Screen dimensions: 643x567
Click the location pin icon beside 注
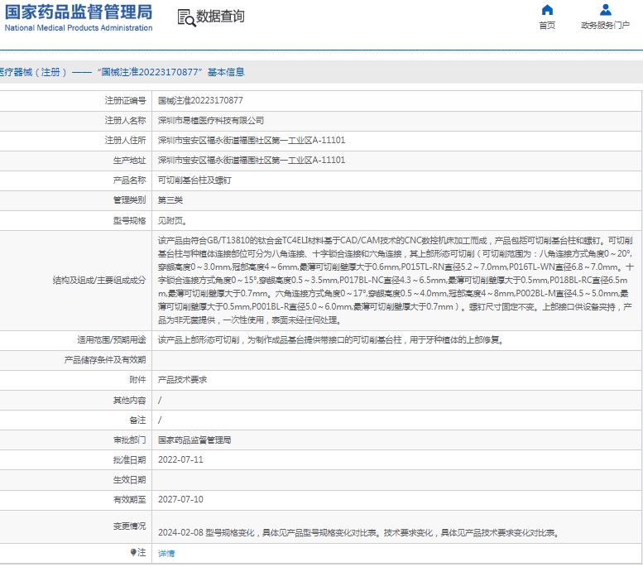tap(133, 552)
